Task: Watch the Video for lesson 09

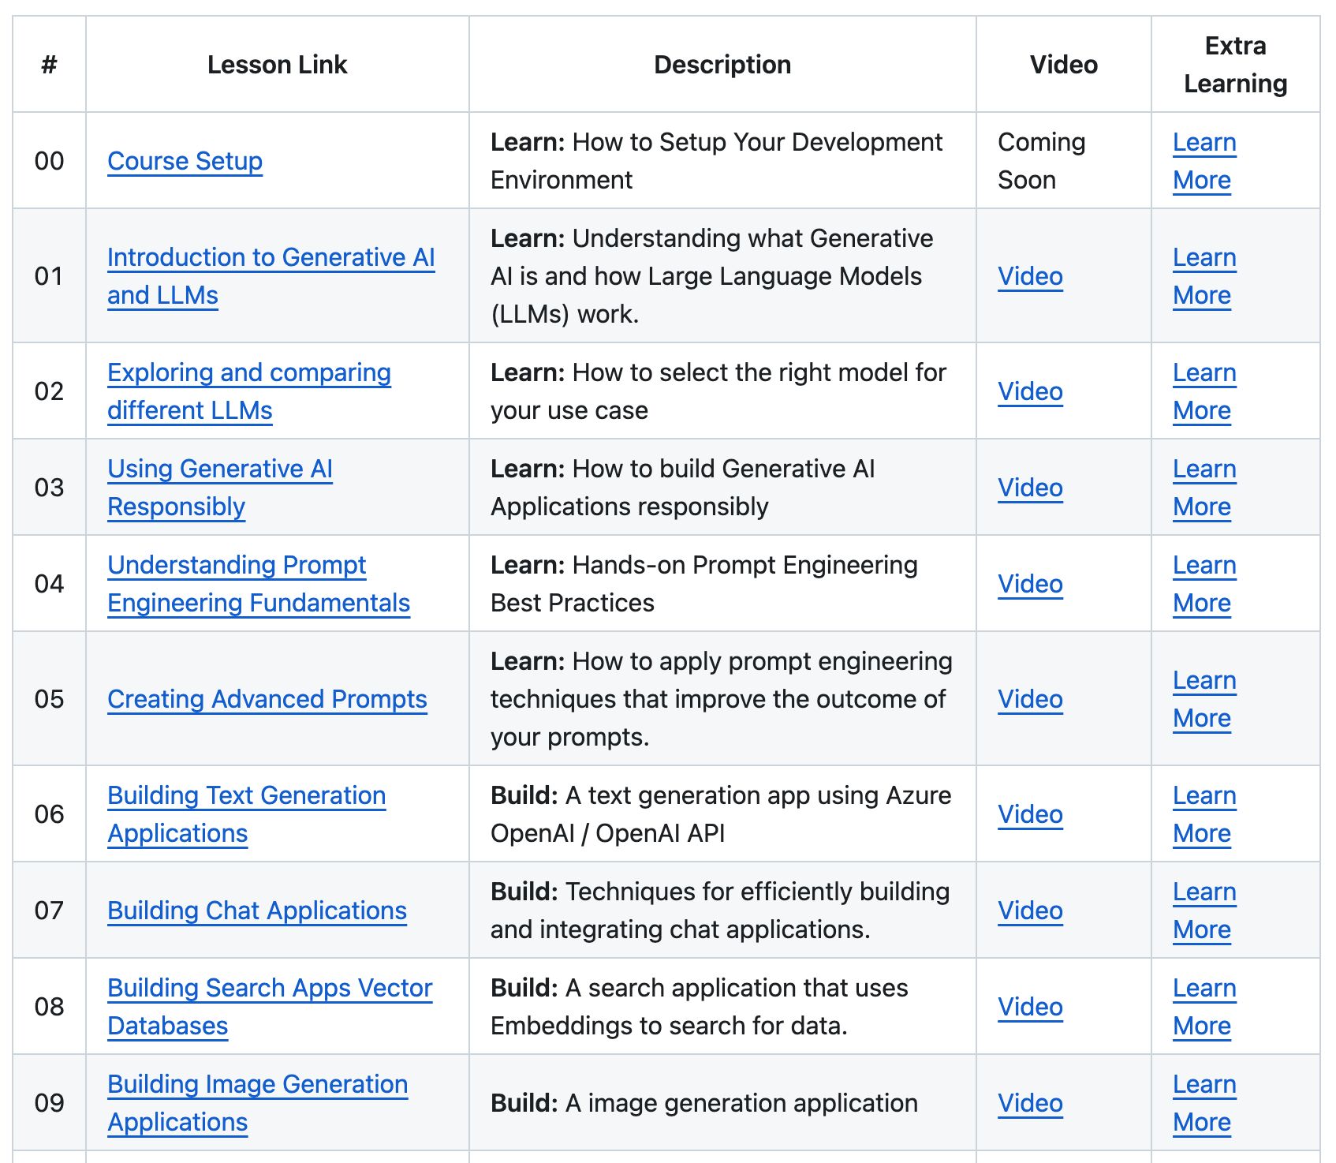Action: (x=1030, y=1104)
